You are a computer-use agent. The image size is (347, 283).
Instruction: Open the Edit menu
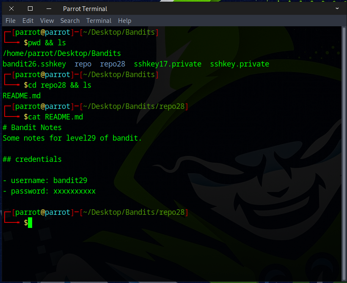(28, 21)
